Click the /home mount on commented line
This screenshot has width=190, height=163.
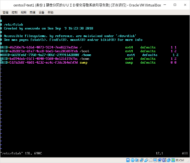point(86,55)
